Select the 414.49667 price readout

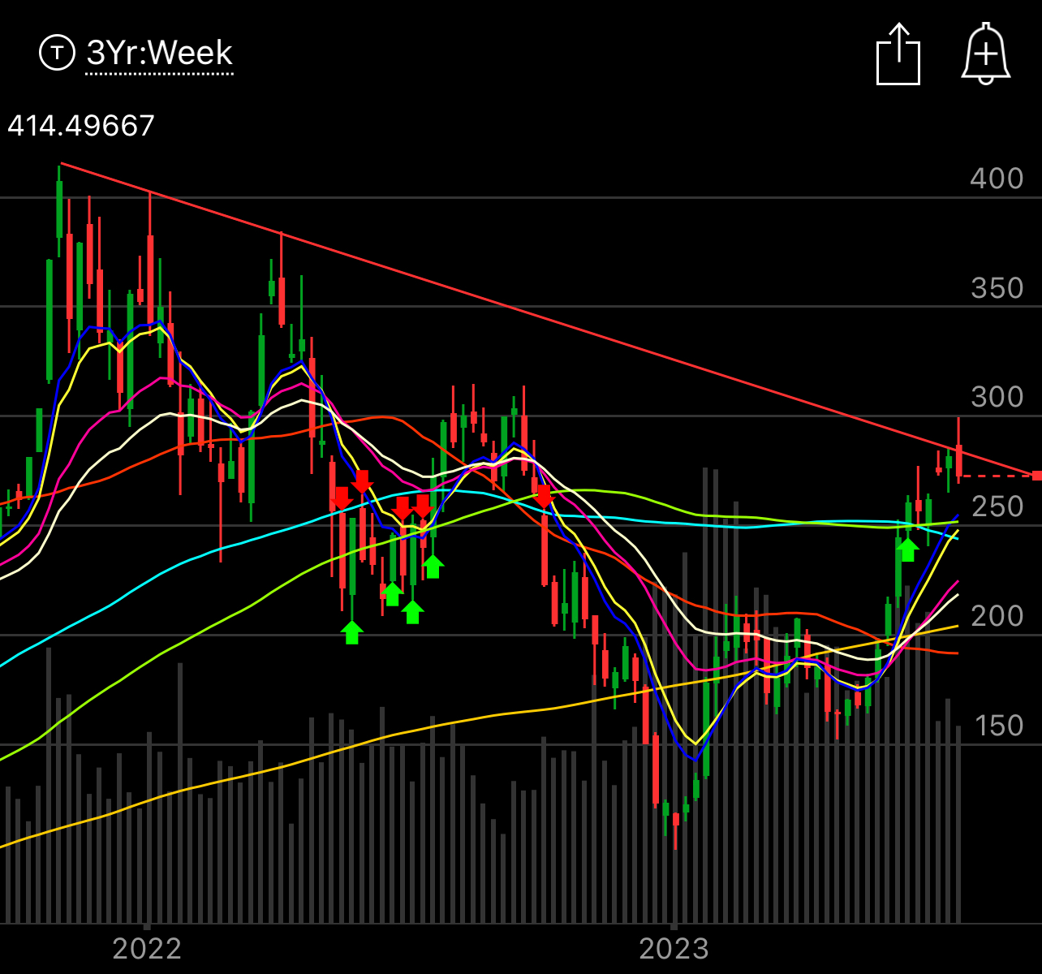(x=81, y=126)
